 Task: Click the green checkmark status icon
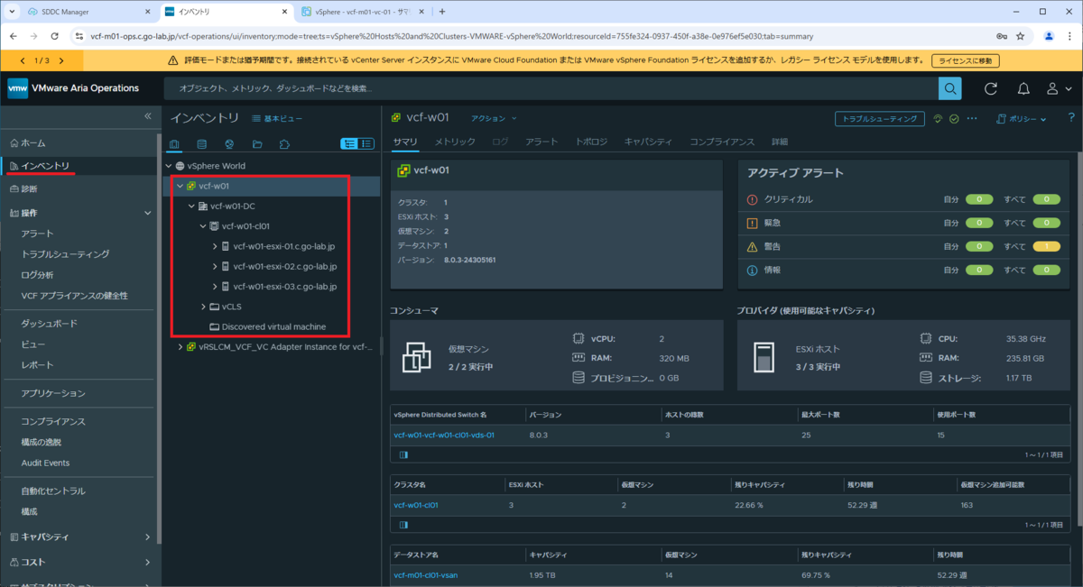click(954, 118)
